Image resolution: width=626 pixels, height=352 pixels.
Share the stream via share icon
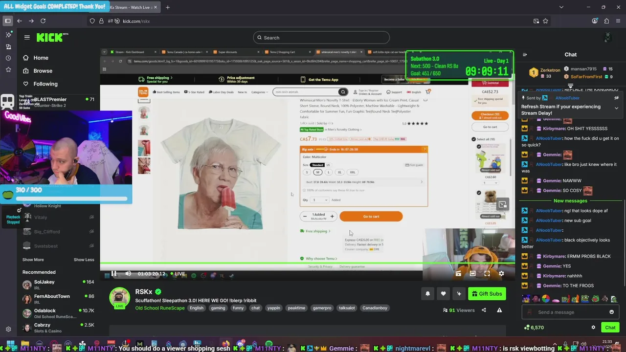[x=484, y=310]
